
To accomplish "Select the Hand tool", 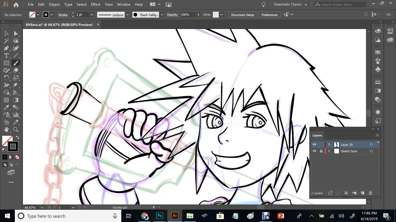I will (x=6, y=129).
